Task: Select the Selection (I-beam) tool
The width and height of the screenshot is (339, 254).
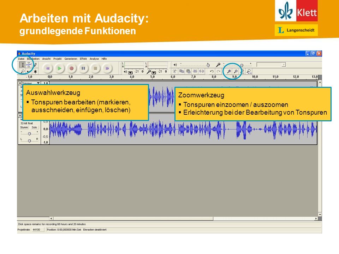Action: (x=23, y=65)
